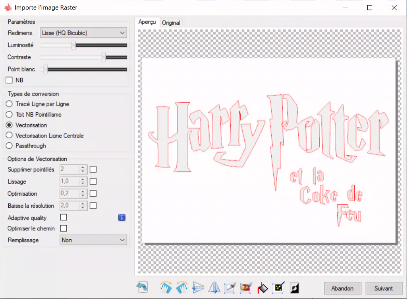Increase the Supprimer pointillés value
Image resolution: width=407 pixels, height=299 pixels.
(x=83, y=167)
